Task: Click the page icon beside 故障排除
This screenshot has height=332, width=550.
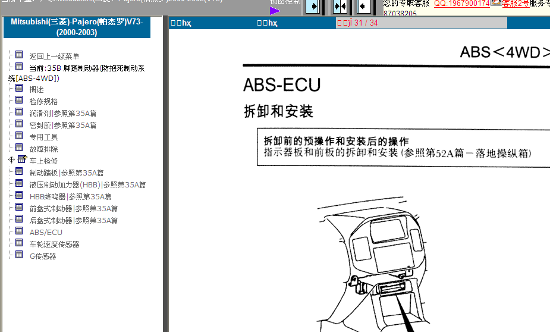Action: click(19, 148)
